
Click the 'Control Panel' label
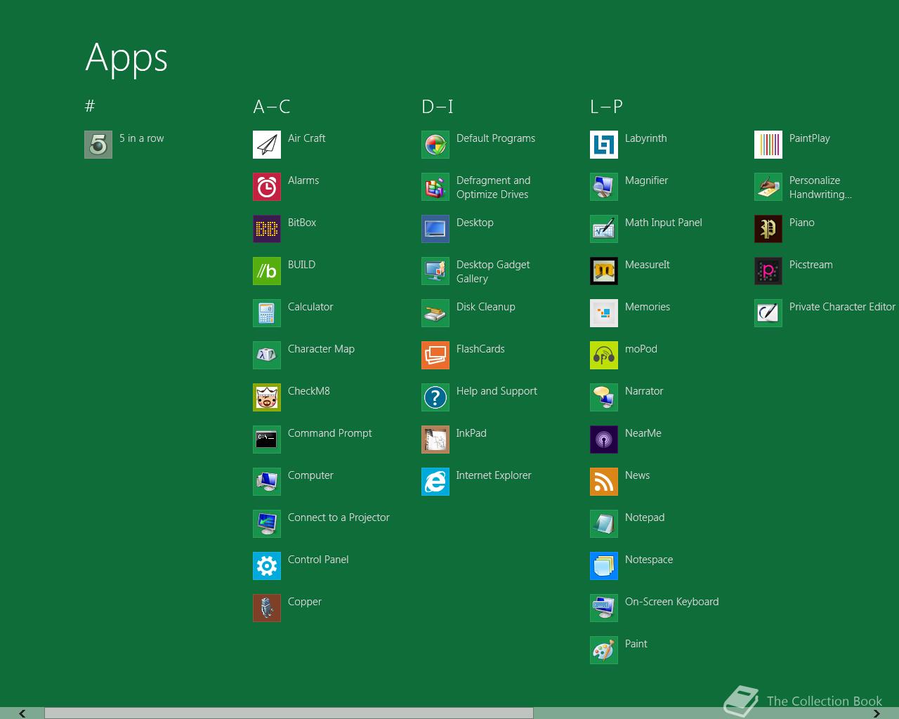[318, 560]
